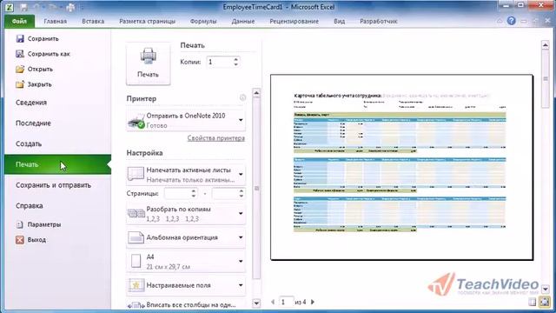Click the Excel logo in title bar

(10, 7)
